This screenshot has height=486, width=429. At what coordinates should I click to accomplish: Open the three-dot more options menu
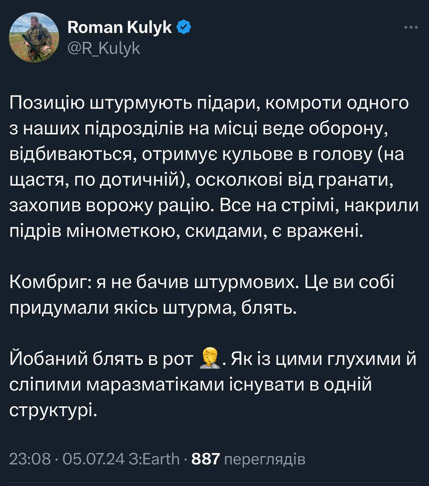pyautogui.click(x=411, y=28)
